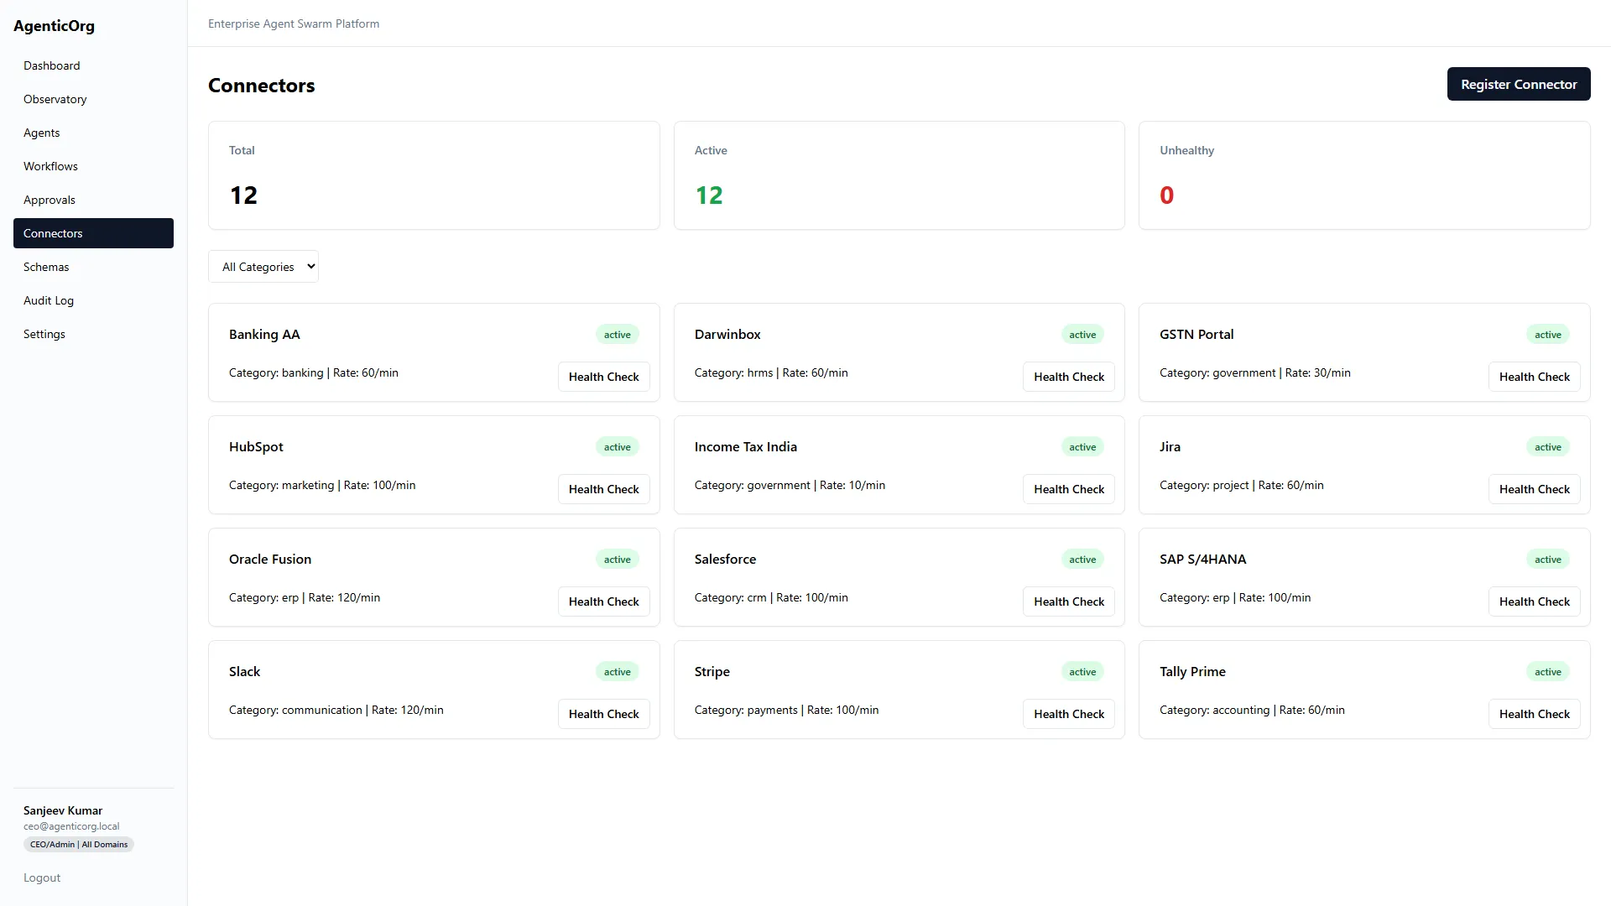The height and width of the screenshot is (906, 1611).
Task: Log out using the Logout link
Action: (x=42, y=877)
